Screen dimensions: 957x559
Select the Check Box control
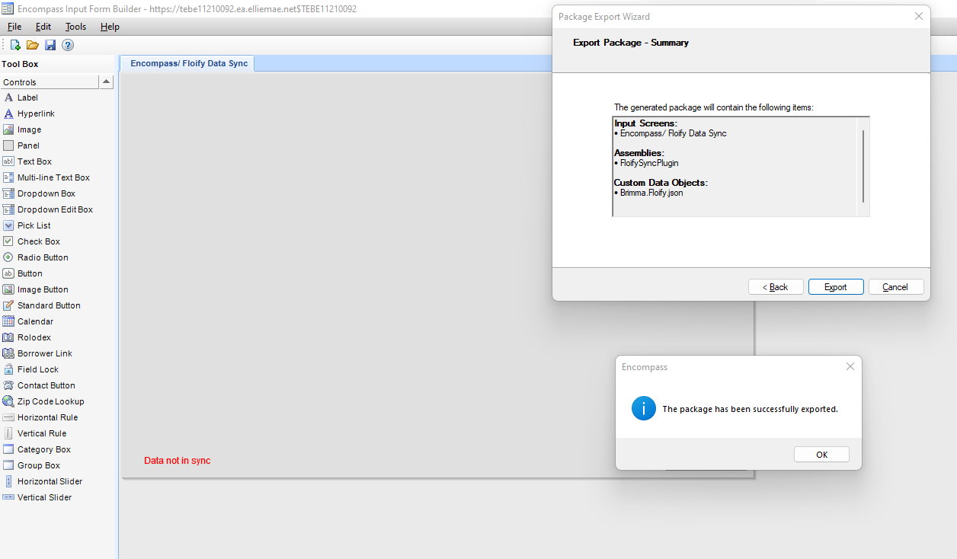coord(38,241)
